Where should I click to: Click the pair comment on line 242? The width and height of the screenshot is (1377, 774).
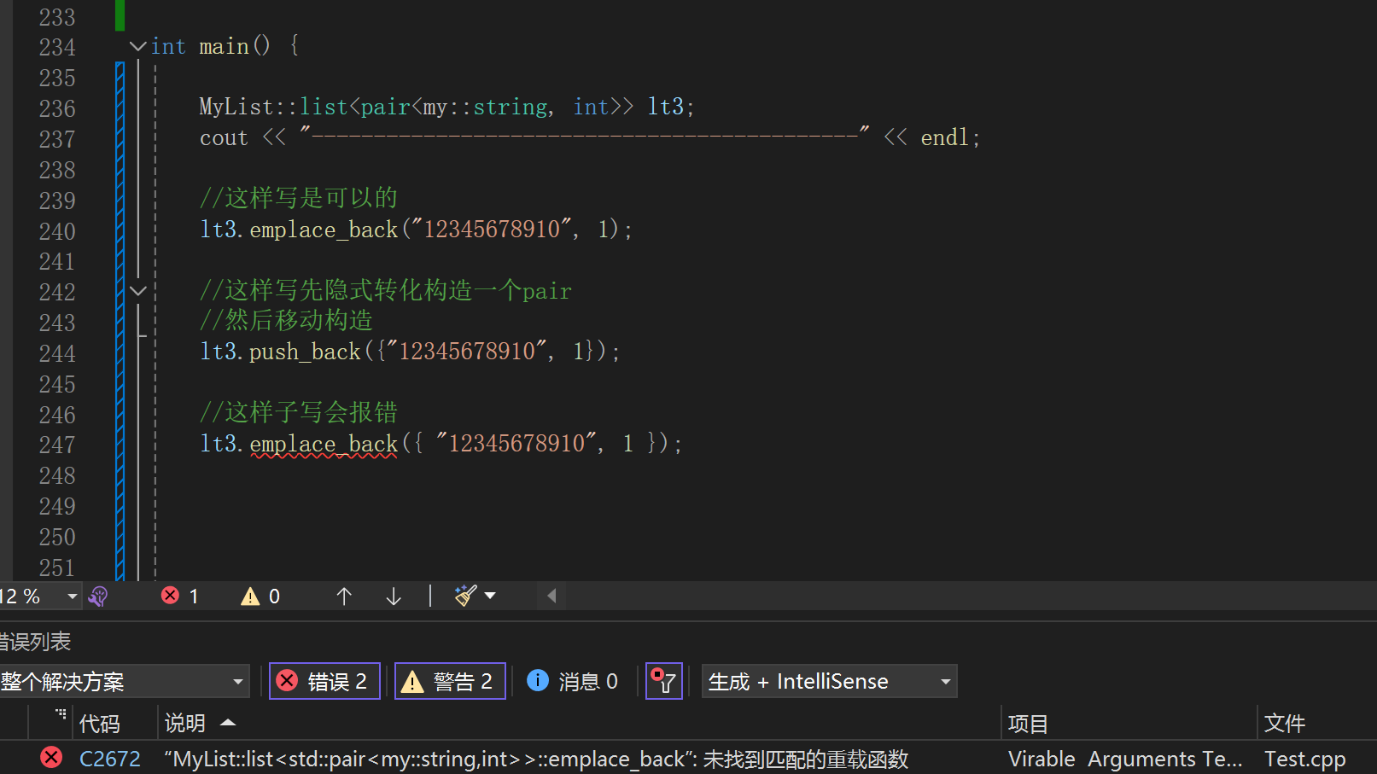click(x=386, y=290)
